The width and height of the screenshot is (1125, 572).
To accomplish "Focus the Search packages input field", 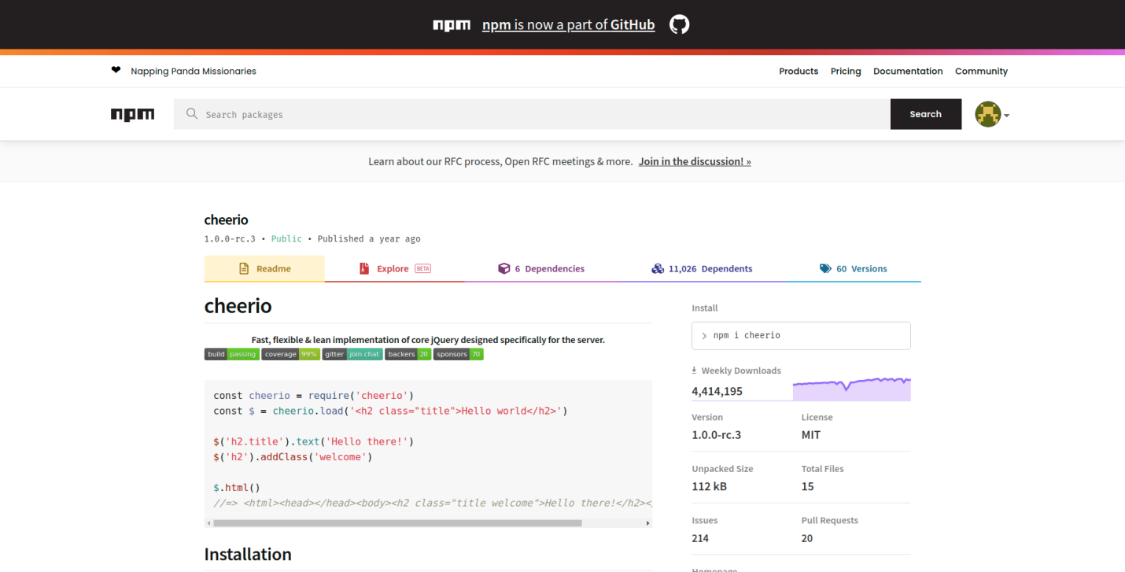I will [x=532, y=114].
